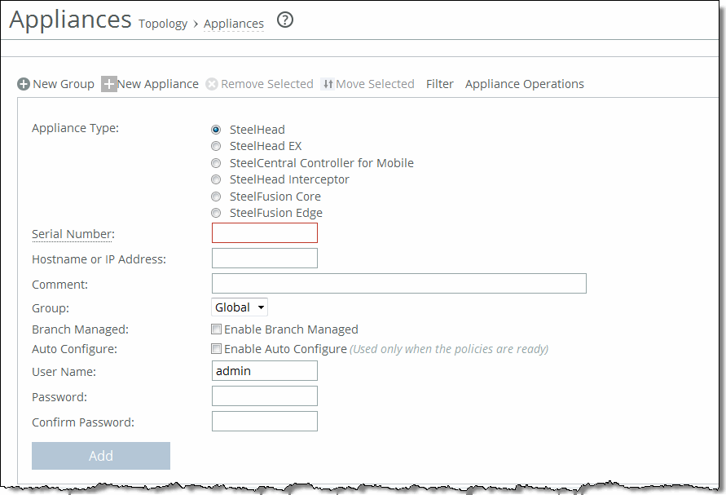Viewport: 726px width, 495px height.
Task: Choose the SteelFusion Core option
Action: [216, 196]
